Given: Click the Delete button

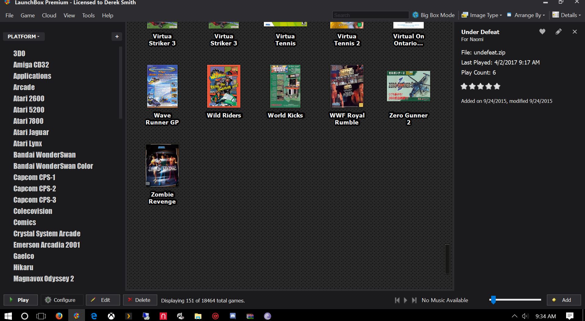Looking at the screenshot, I should pos(140,300).
